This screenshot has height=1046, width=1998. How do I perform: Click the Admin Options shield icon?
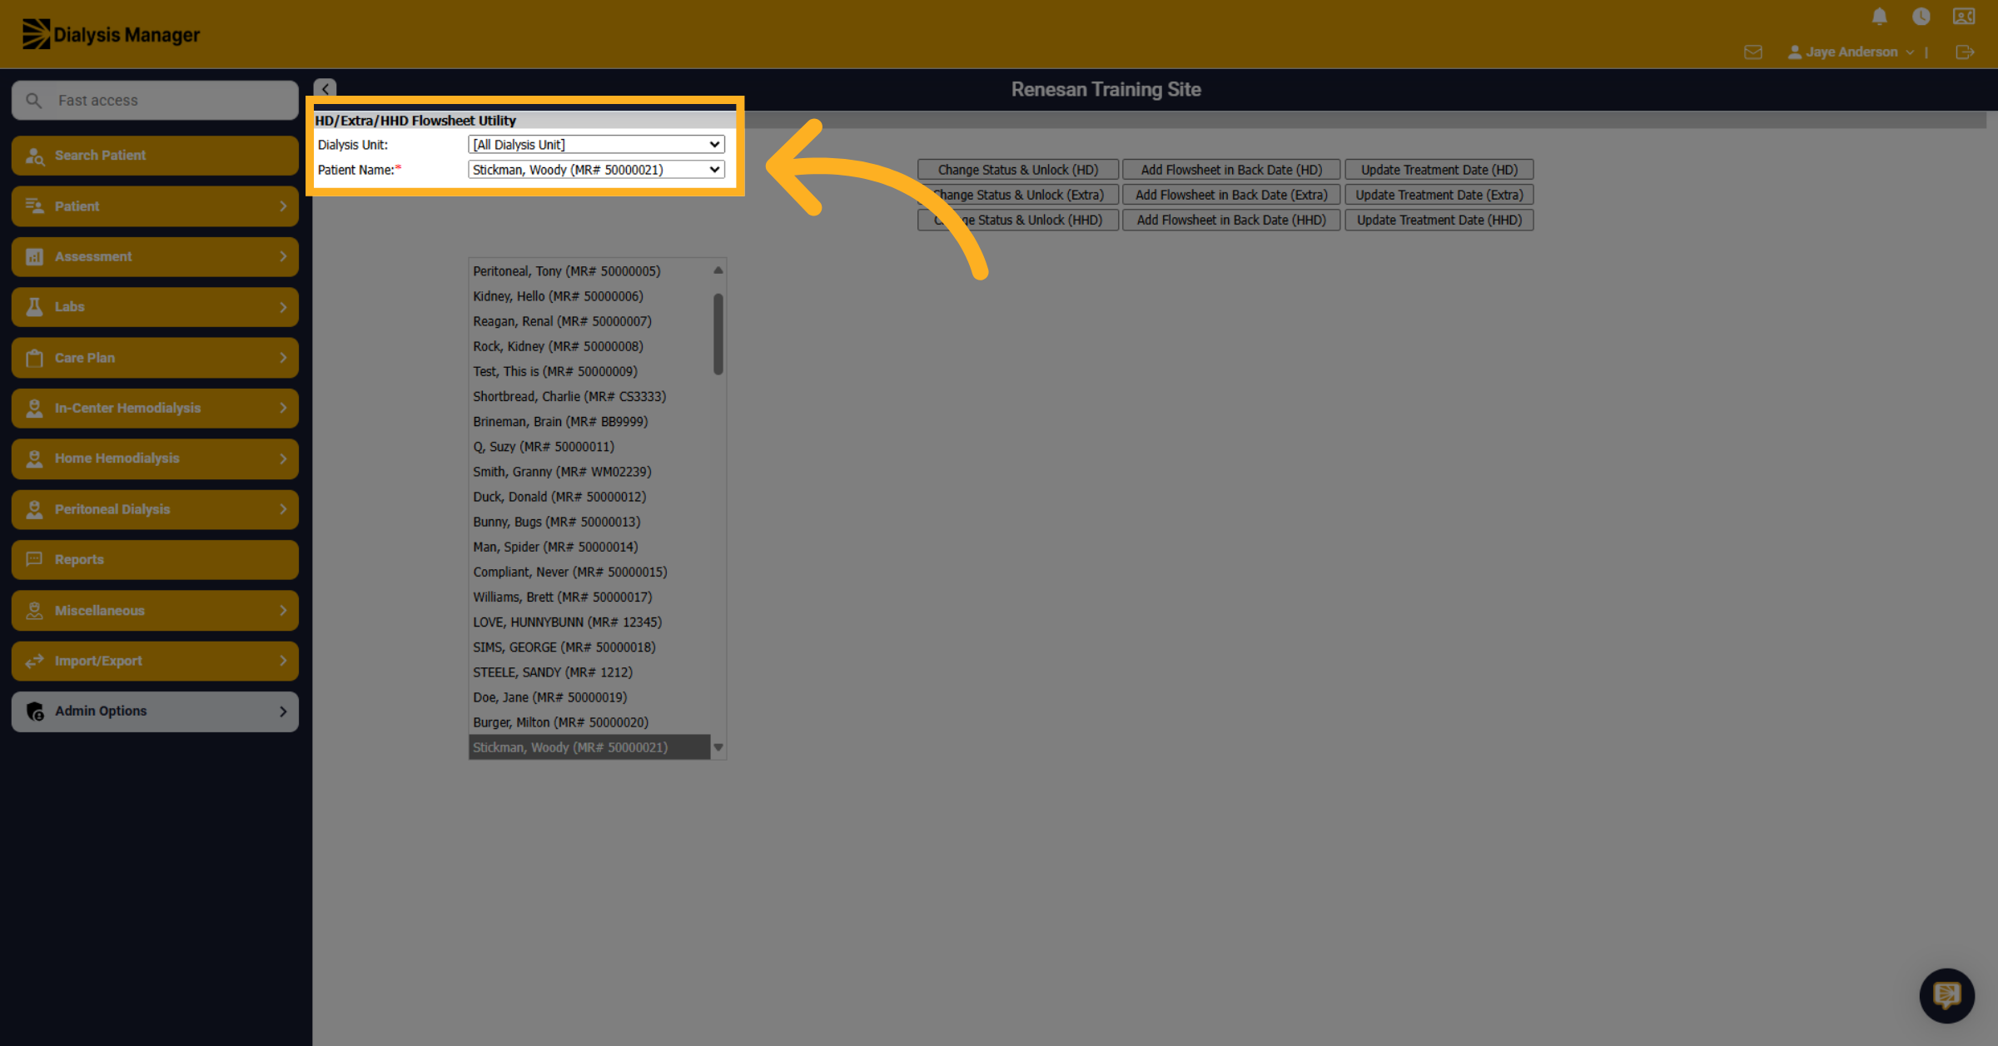point(34,711)
